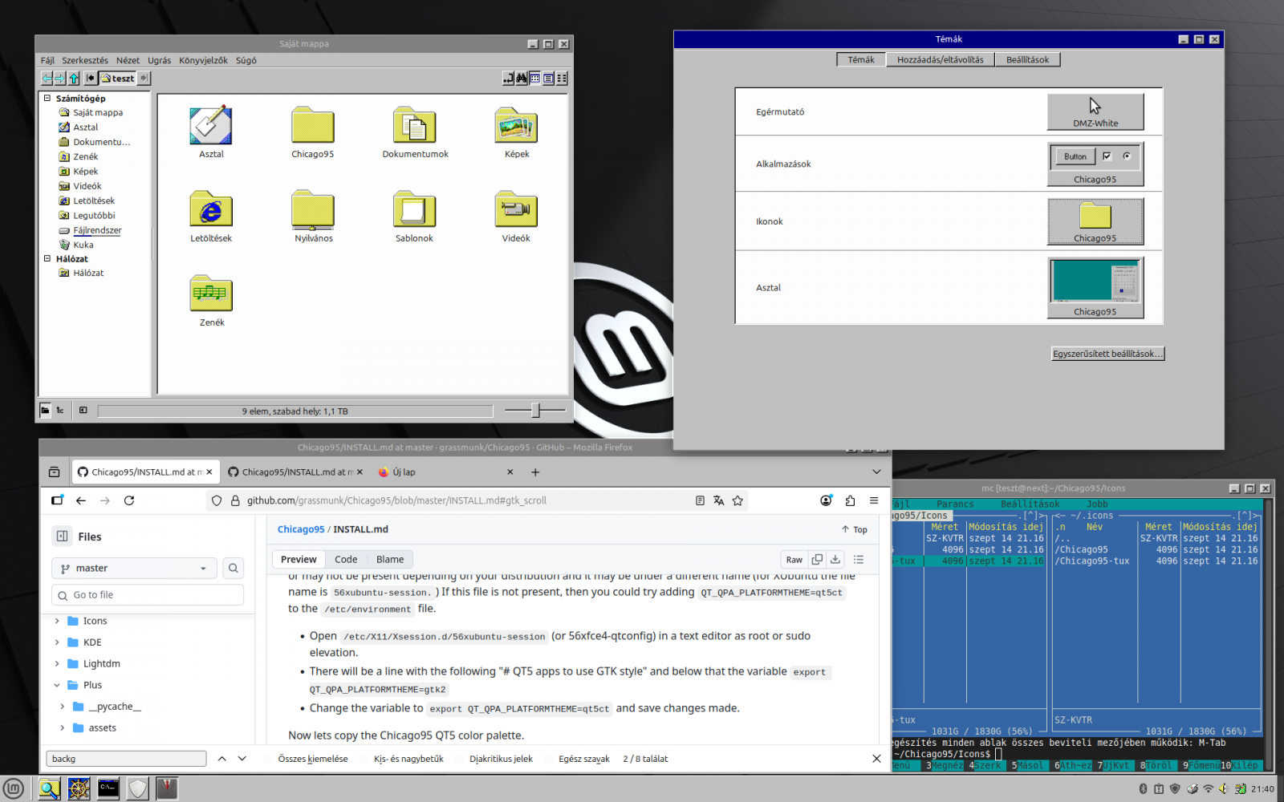Viewport: 1284px width, 802px height.
Task: Launch the terminal from the taskbar
Action: point(108,789)
